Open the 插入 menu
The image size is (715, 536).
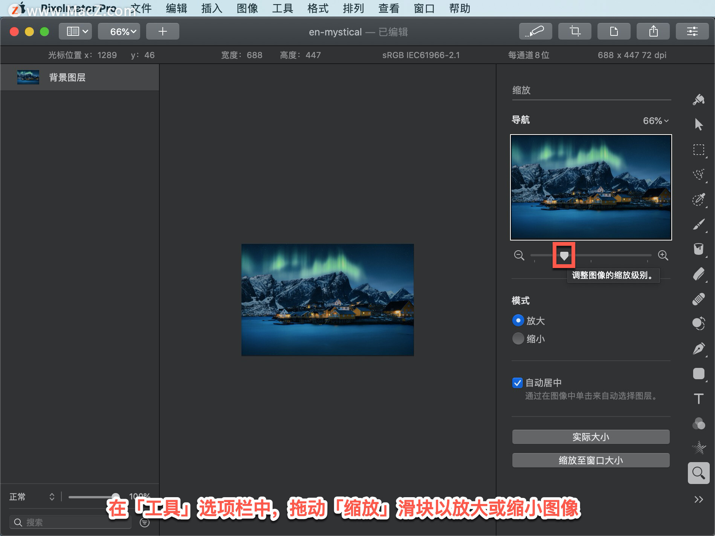click(x=212, y=8)
